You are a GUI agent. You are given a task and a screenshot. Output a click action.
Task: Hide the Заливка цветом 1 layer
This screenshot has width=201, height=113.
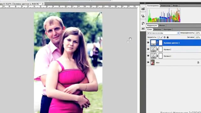pos(148,43)
